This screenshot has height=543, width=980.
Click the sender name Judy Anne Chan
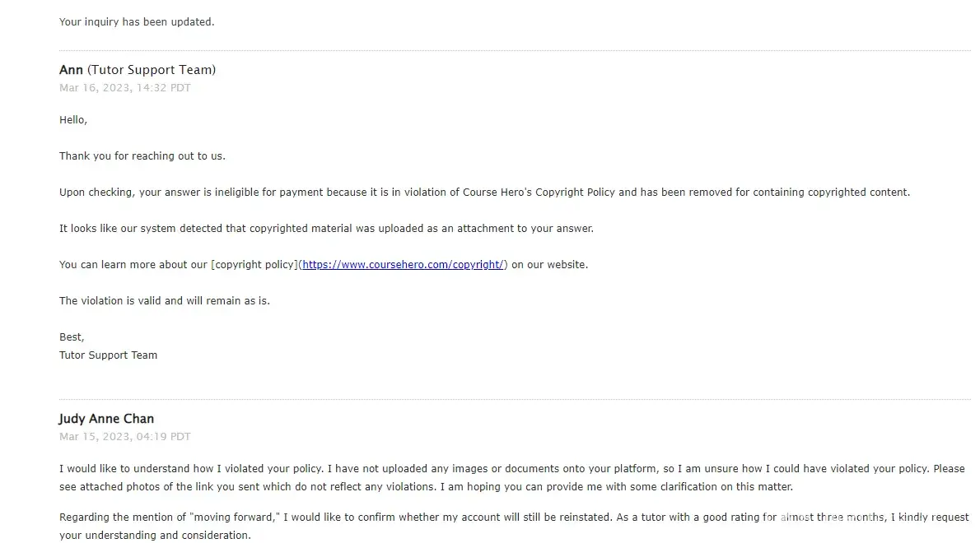coord(106,419)
